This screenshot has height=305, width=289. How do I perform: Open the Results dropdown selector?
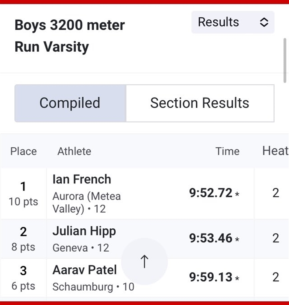coord(233,22)
